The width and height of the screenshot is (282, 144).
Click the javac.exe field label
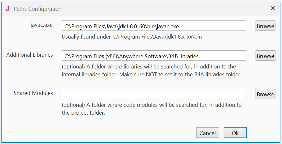click(41, 25)
